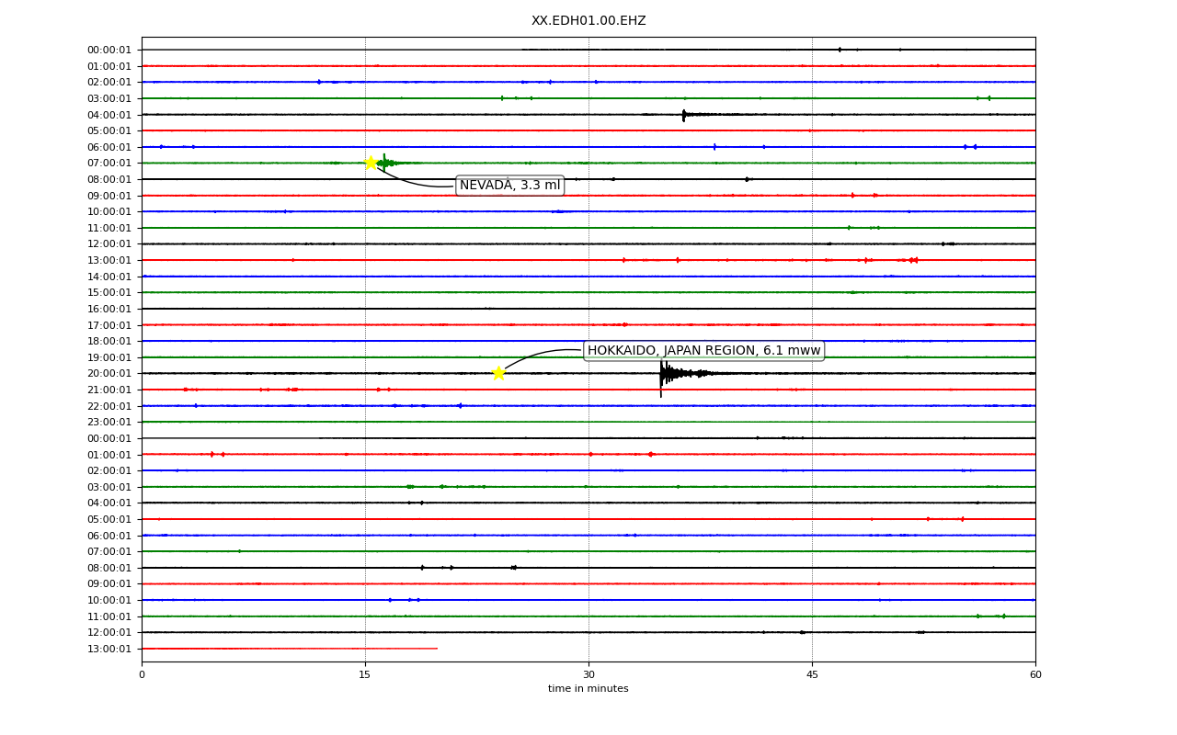Image resolution: width=1177 pixels, height=735 pixels.
Task: Click the plot title XX.EDH01.00.EHZ
Action: [588, 20]
